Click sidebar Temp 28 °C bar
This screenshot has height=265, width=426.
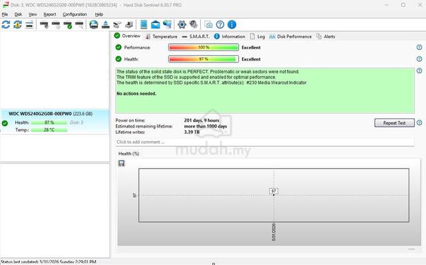[49, 130]
